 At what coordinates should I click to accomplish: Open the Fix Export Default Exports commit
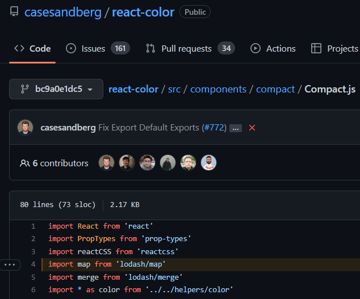[x=149, y=128]
